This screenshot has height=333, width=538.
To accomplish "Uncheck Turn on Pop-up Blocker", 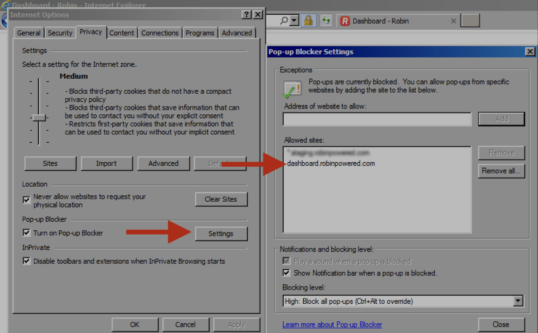I will (26, 232).
